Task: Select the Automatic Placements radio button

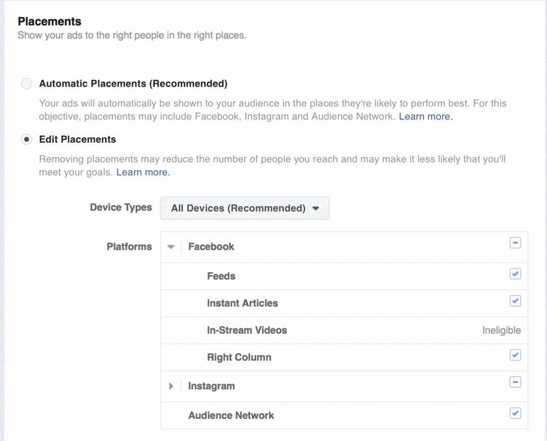Action: pos(26,84)
